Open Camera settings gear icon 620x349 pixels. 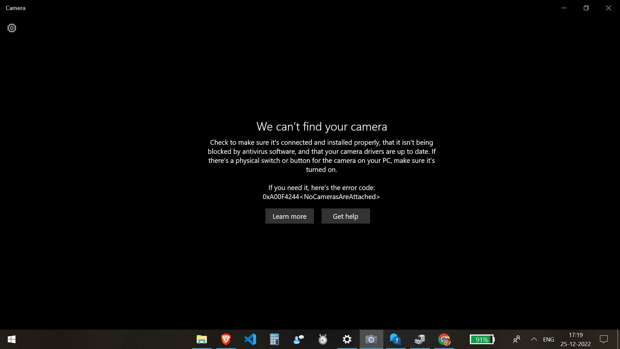point(12,28)
